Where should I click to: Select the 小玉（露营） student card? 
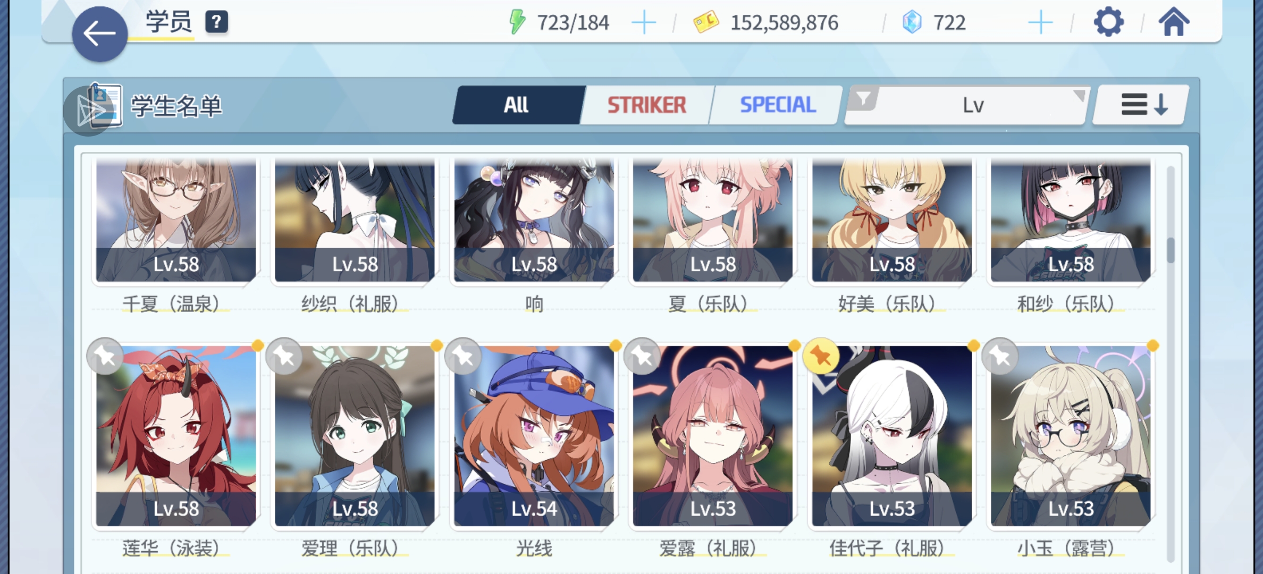[x=1071, y=436]
